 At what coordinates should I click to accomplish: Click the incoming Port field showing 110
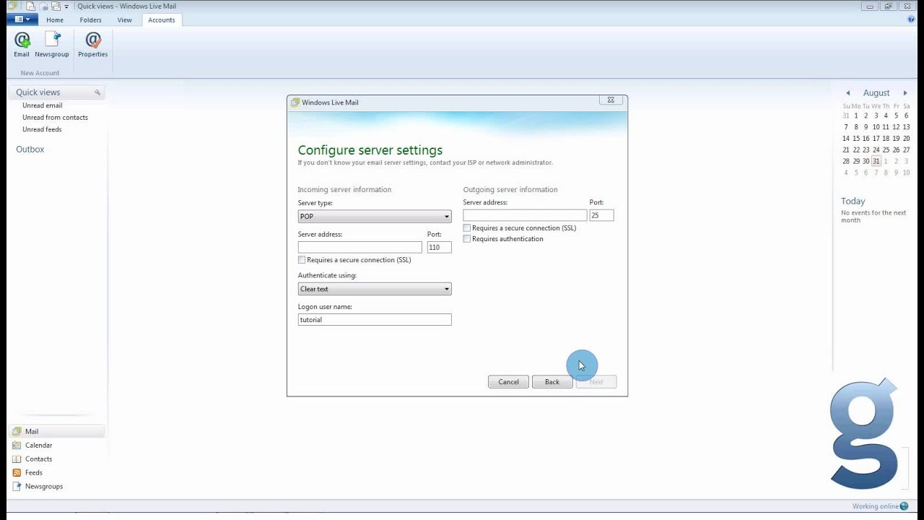[439, 247]
